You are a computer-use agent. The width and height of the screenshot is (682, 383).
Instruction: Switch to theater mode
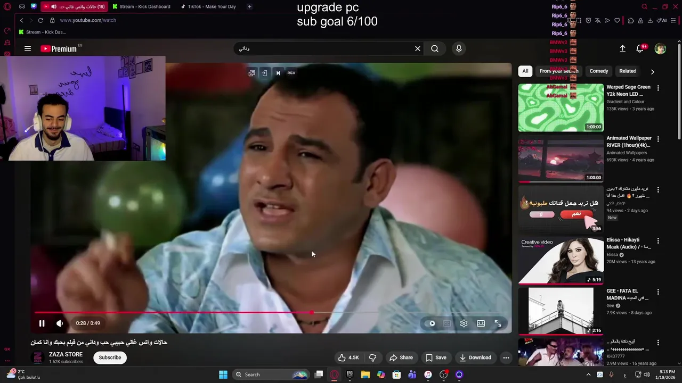481,323
